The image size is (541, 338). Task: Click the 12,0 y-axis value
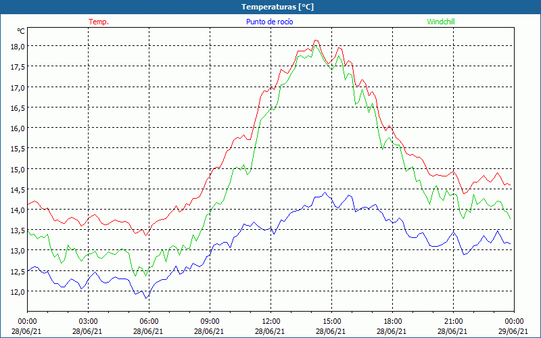[x=18, y=291]
